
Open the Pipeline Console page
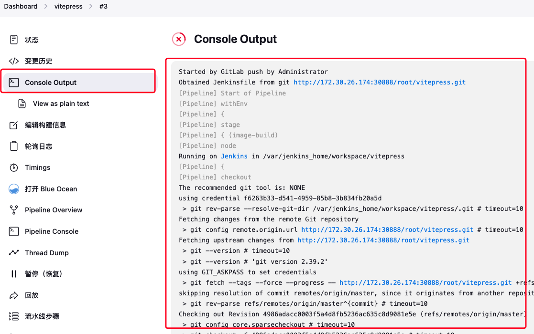[x=51, y=231]
